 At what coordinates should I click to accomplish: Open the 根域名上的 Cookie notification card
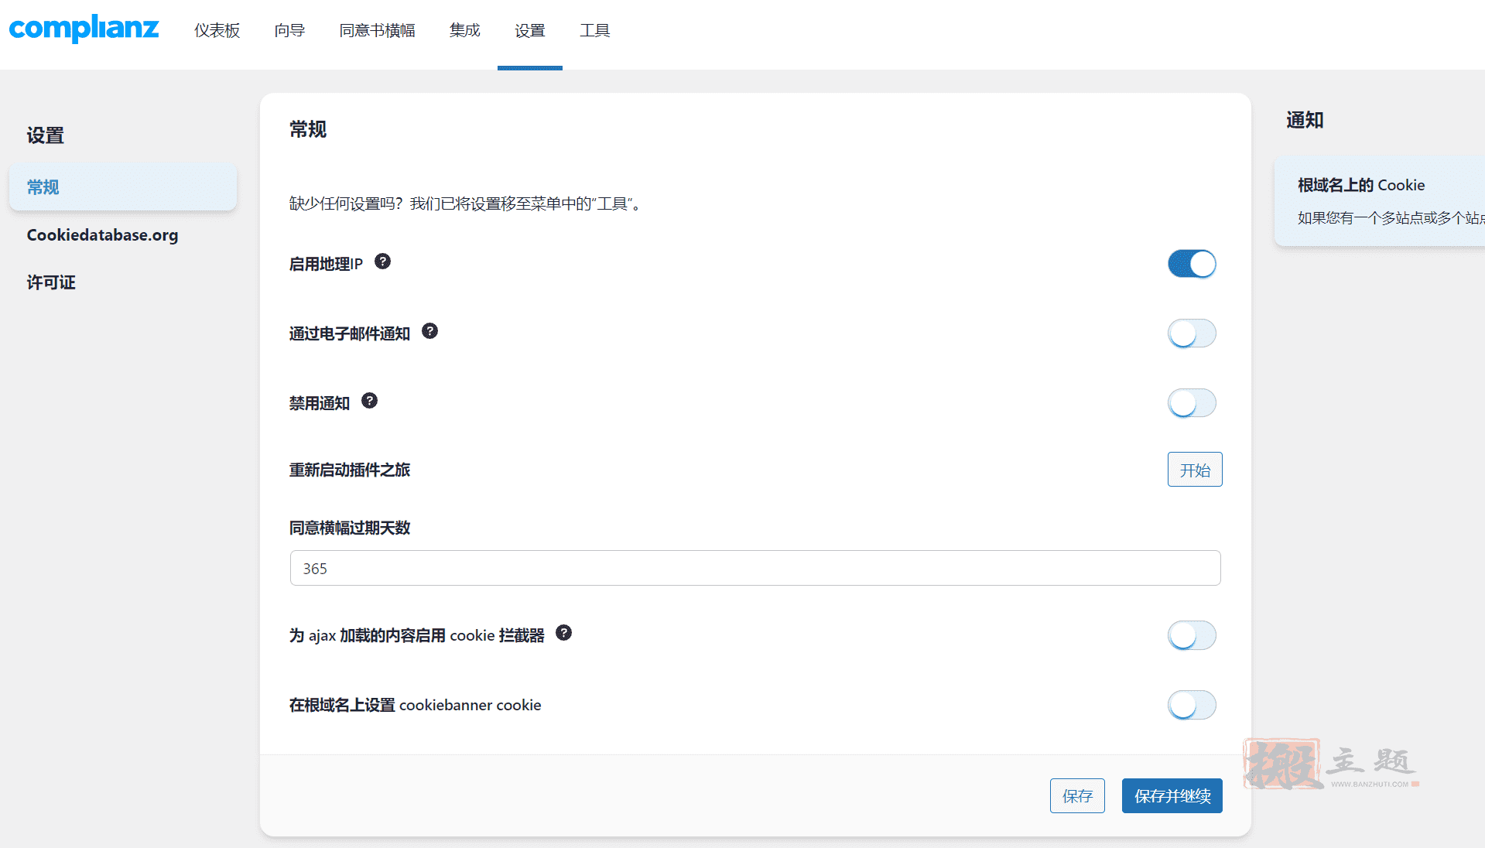tap(1380, 201)
